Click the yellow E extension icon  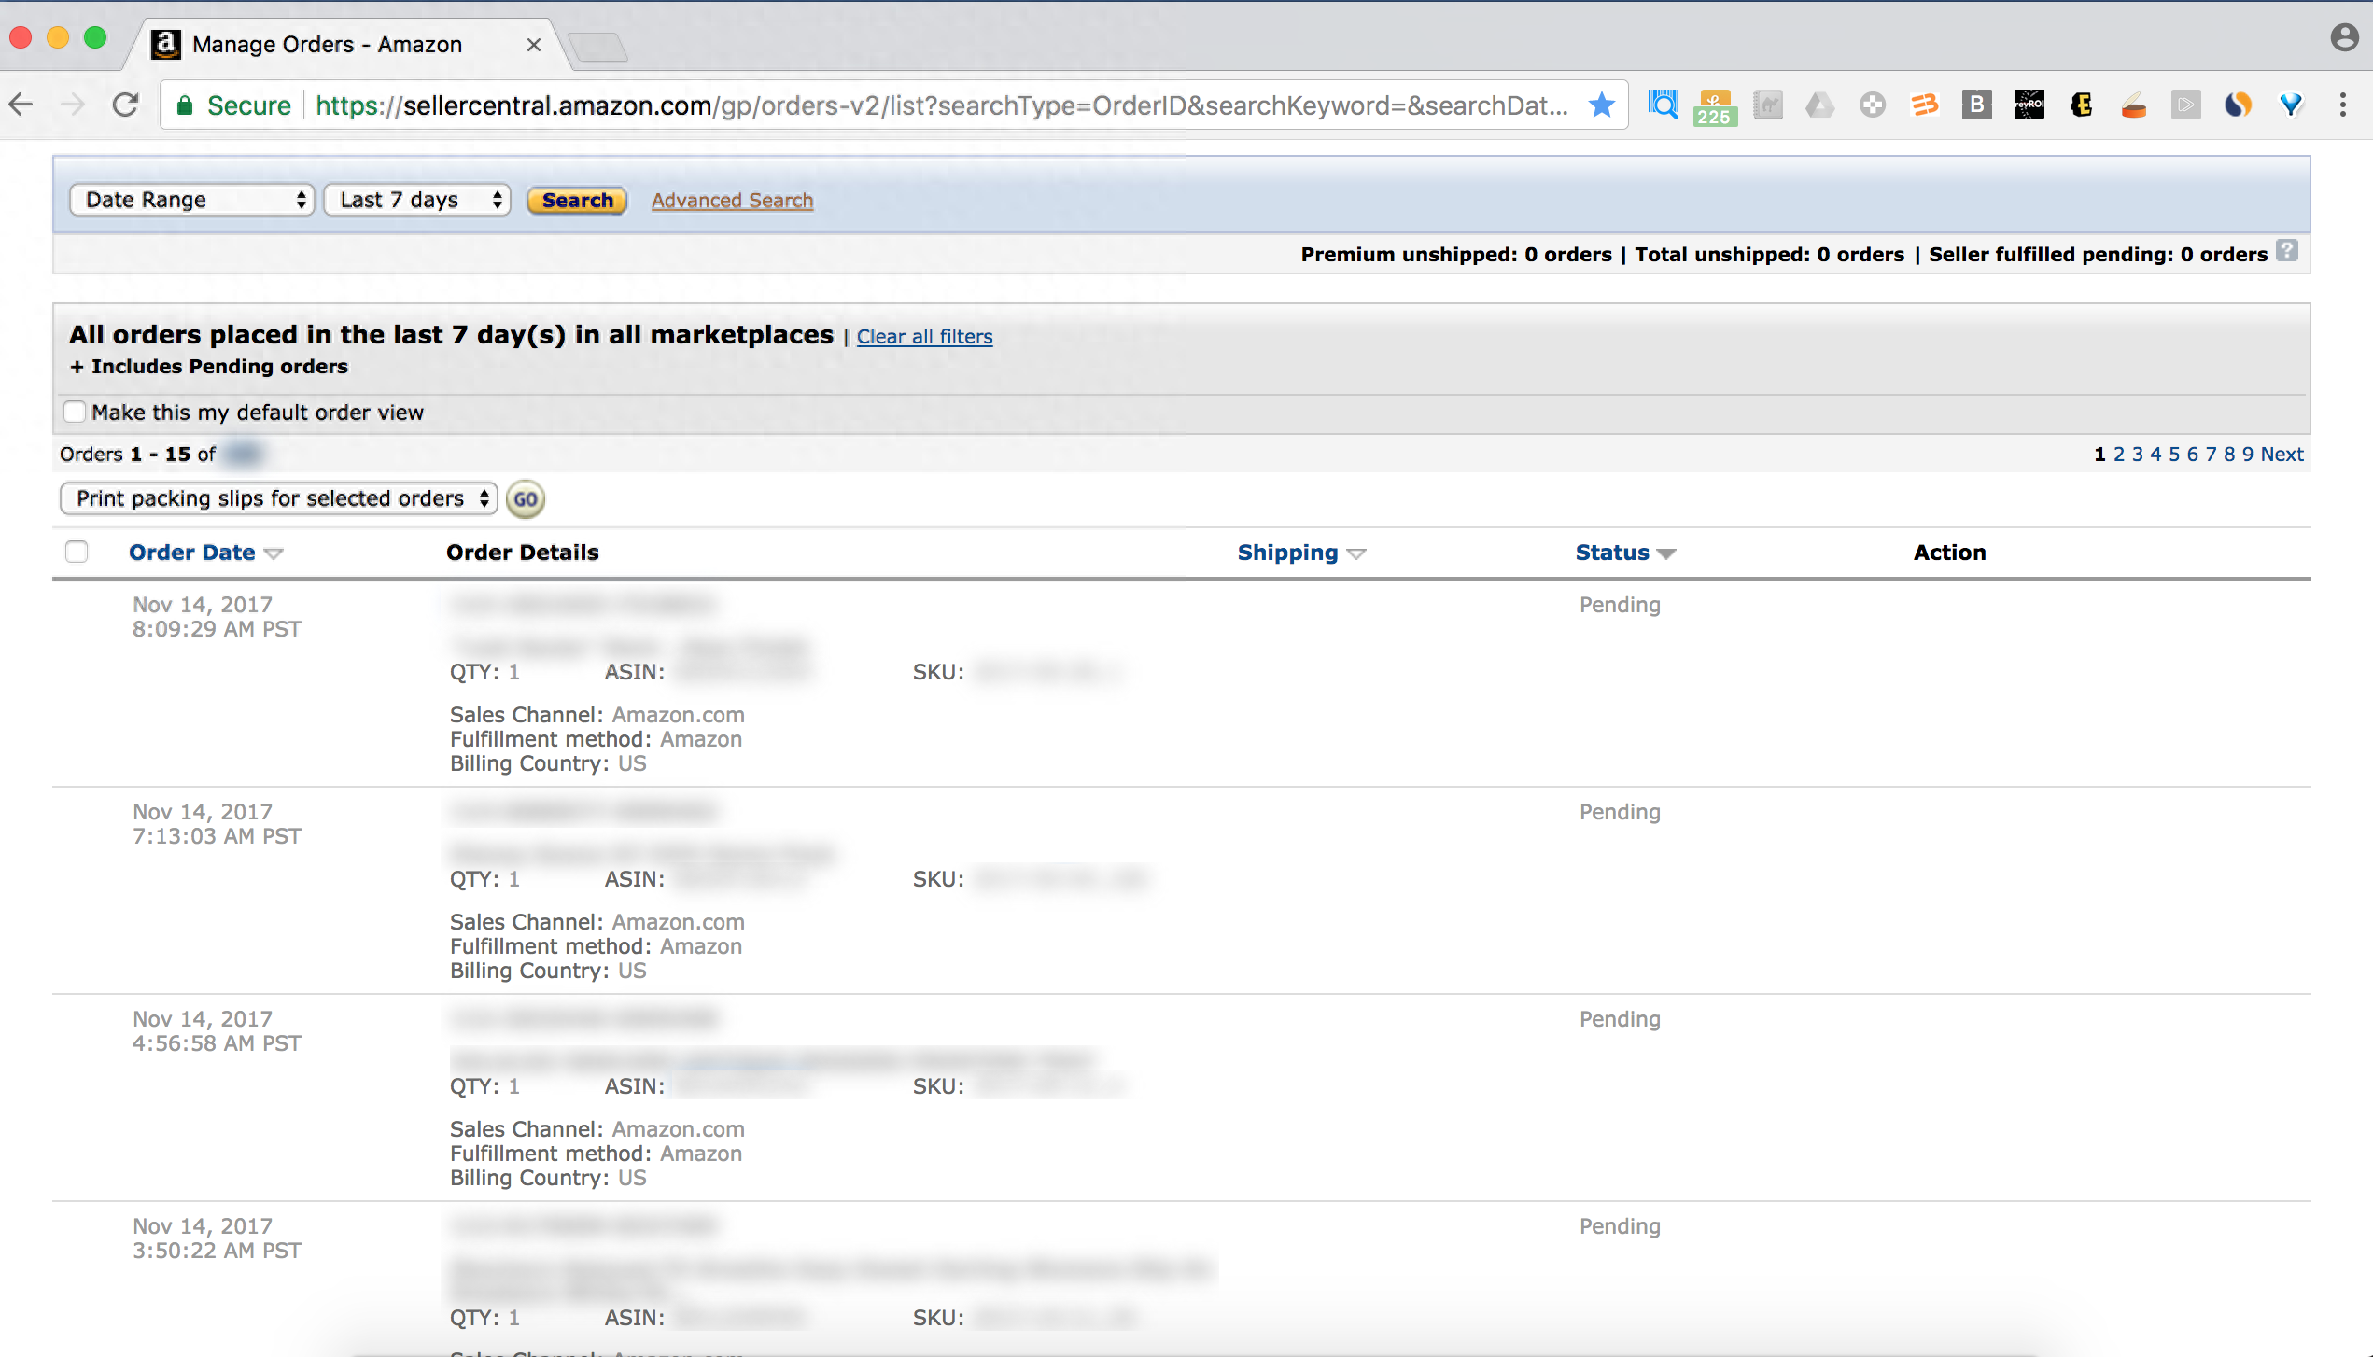[x=2081, y=105]
